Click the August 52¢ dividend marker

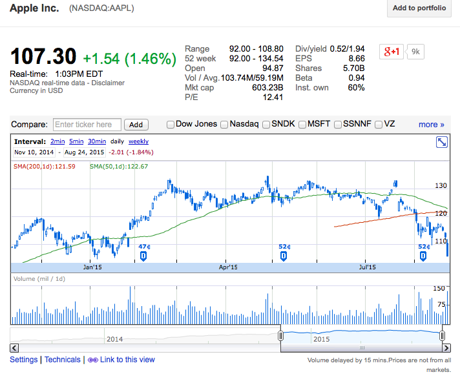pos(423,256)
